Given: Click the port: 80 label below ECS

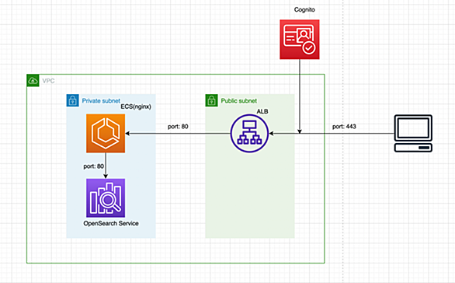Looking at the screenshot, I should tap(93, 166).
